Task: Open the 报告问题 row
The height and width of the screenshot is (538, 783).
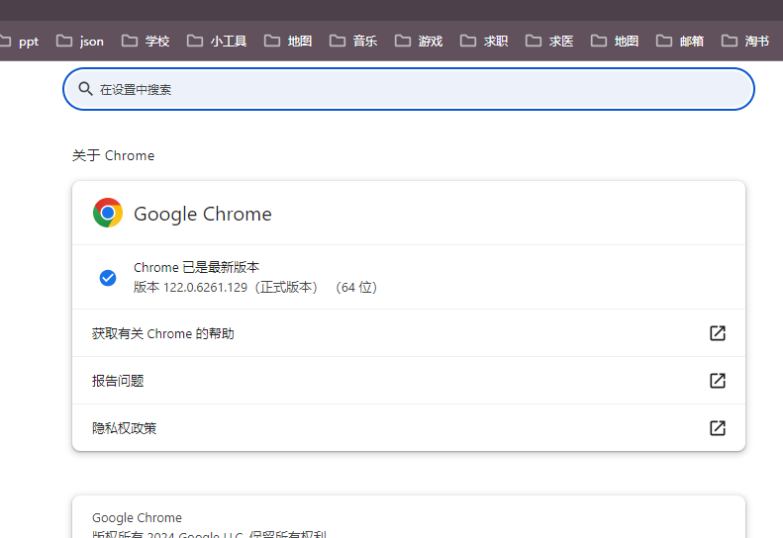Action: (409, 381)
